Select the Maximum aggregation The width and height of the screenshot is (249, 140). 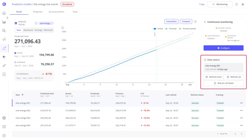click(x=28, y=30)
